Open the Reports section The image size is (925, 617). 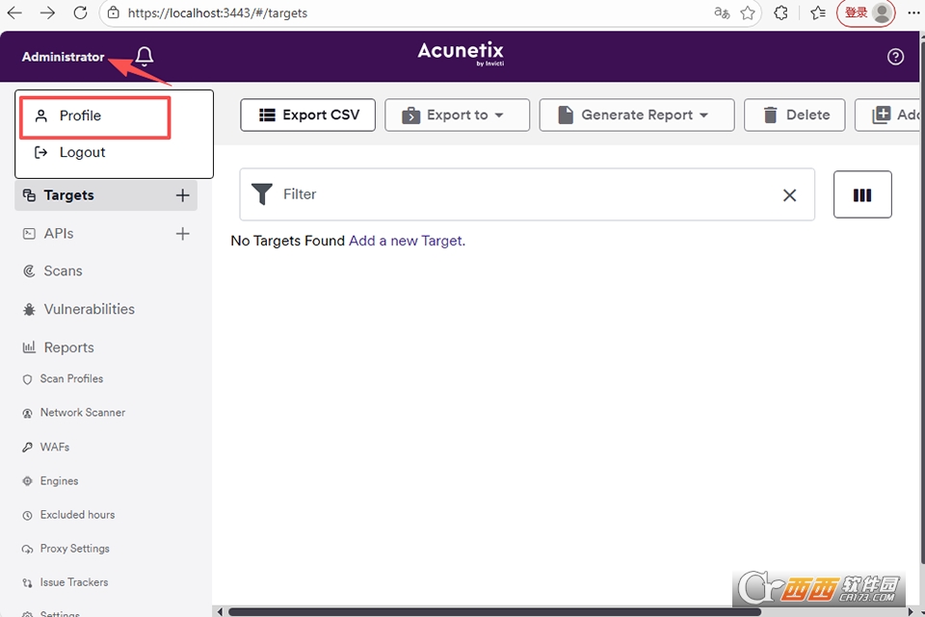coord(68,347)
